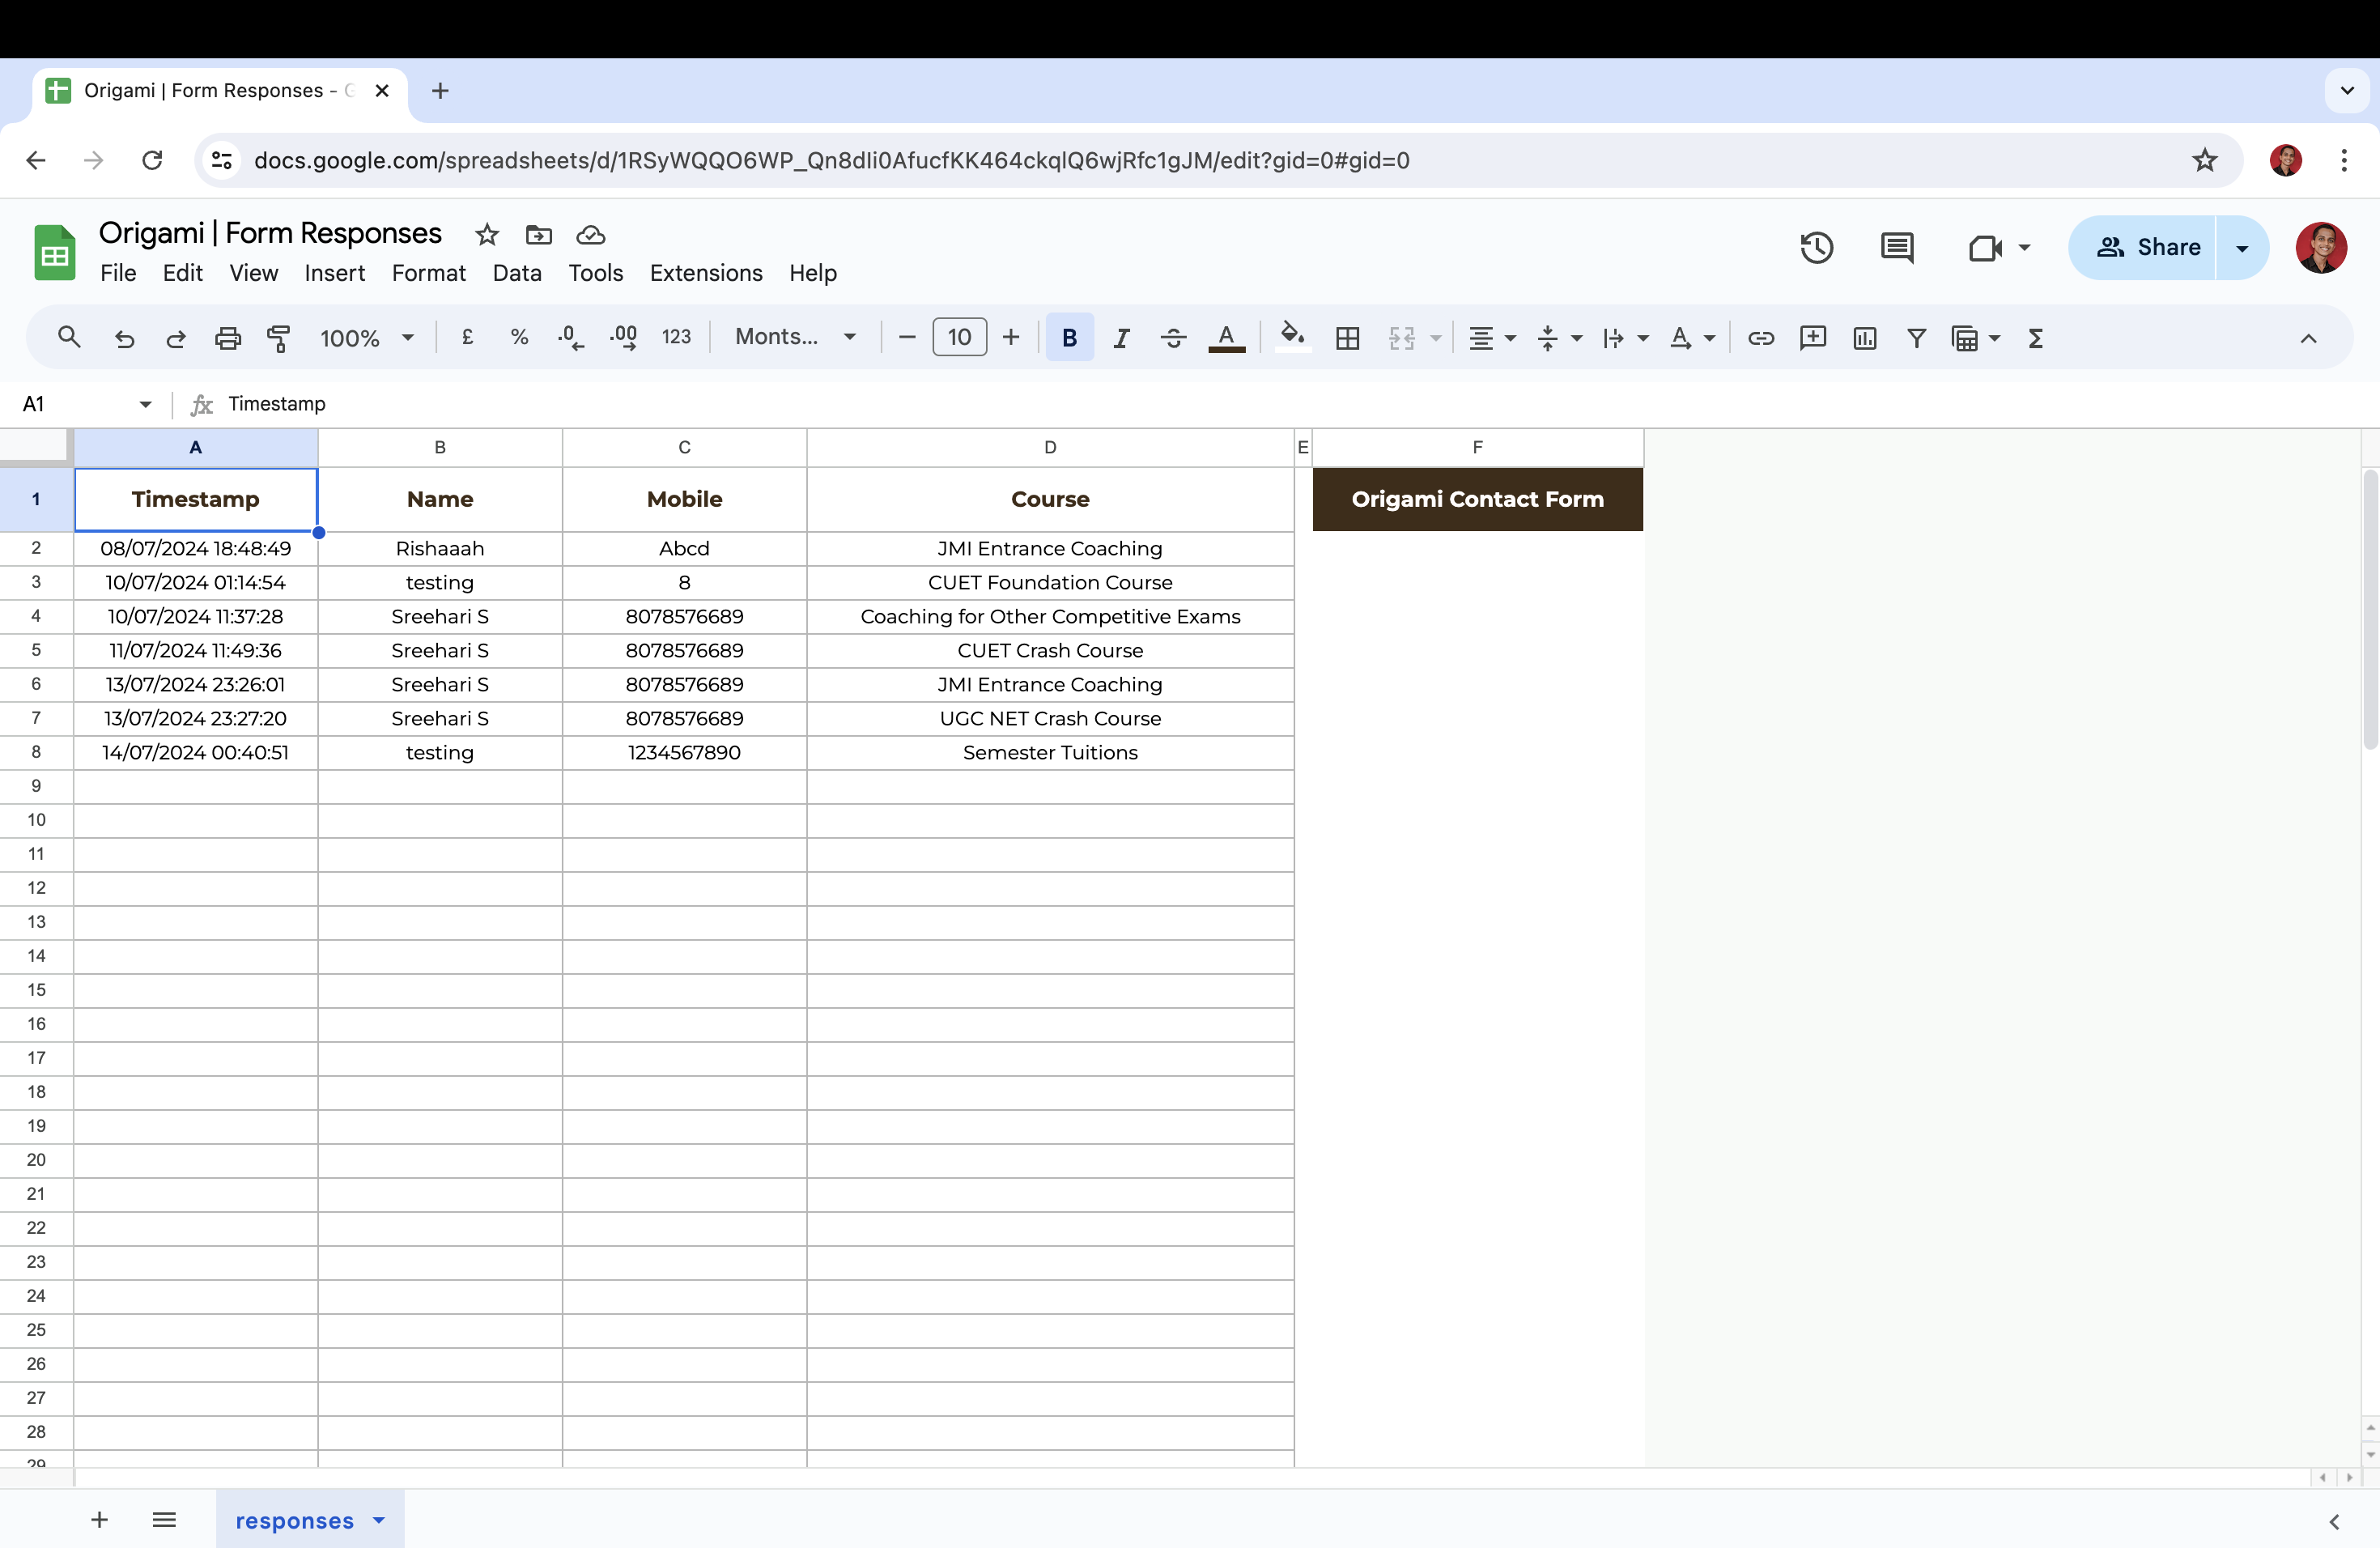
Task: Click the insert link icon
Action: point(1760,338)
